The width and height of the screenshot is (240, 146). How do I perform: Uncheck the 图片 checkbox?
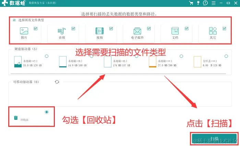click(36, 29)
